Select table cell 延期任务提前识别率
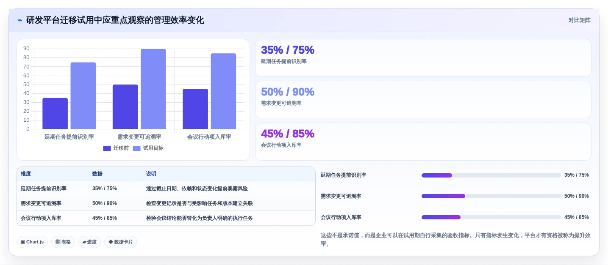This screenshot has height=265, width=608. point(44,189)
